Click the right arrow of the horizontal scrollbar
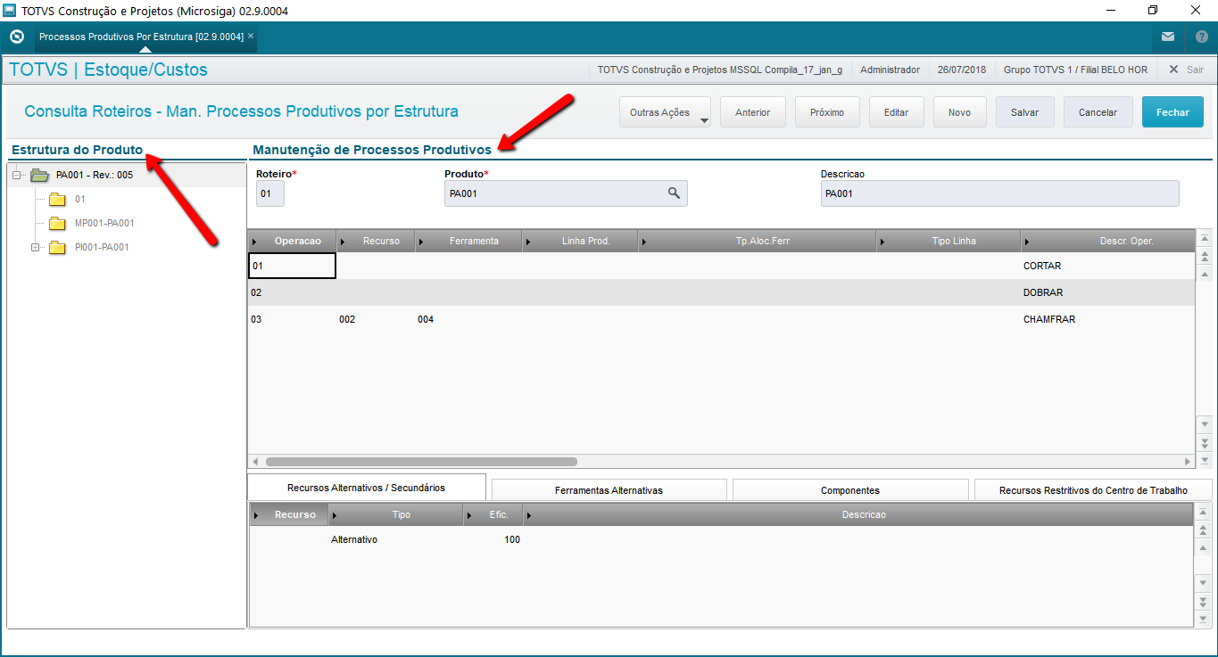 [1188, 462]
